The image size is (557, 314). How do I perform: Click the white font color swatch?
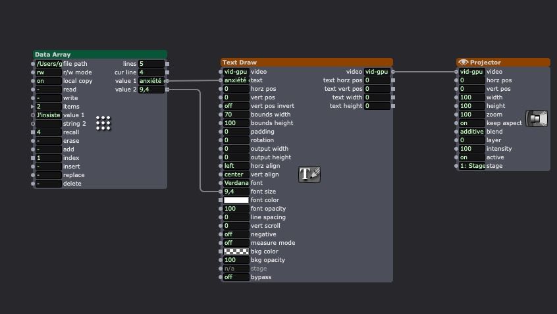tap(236, 200)
